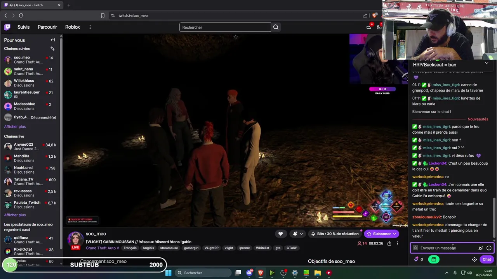Click soo_meo streamer avatar below video

[x=75, y=240]
